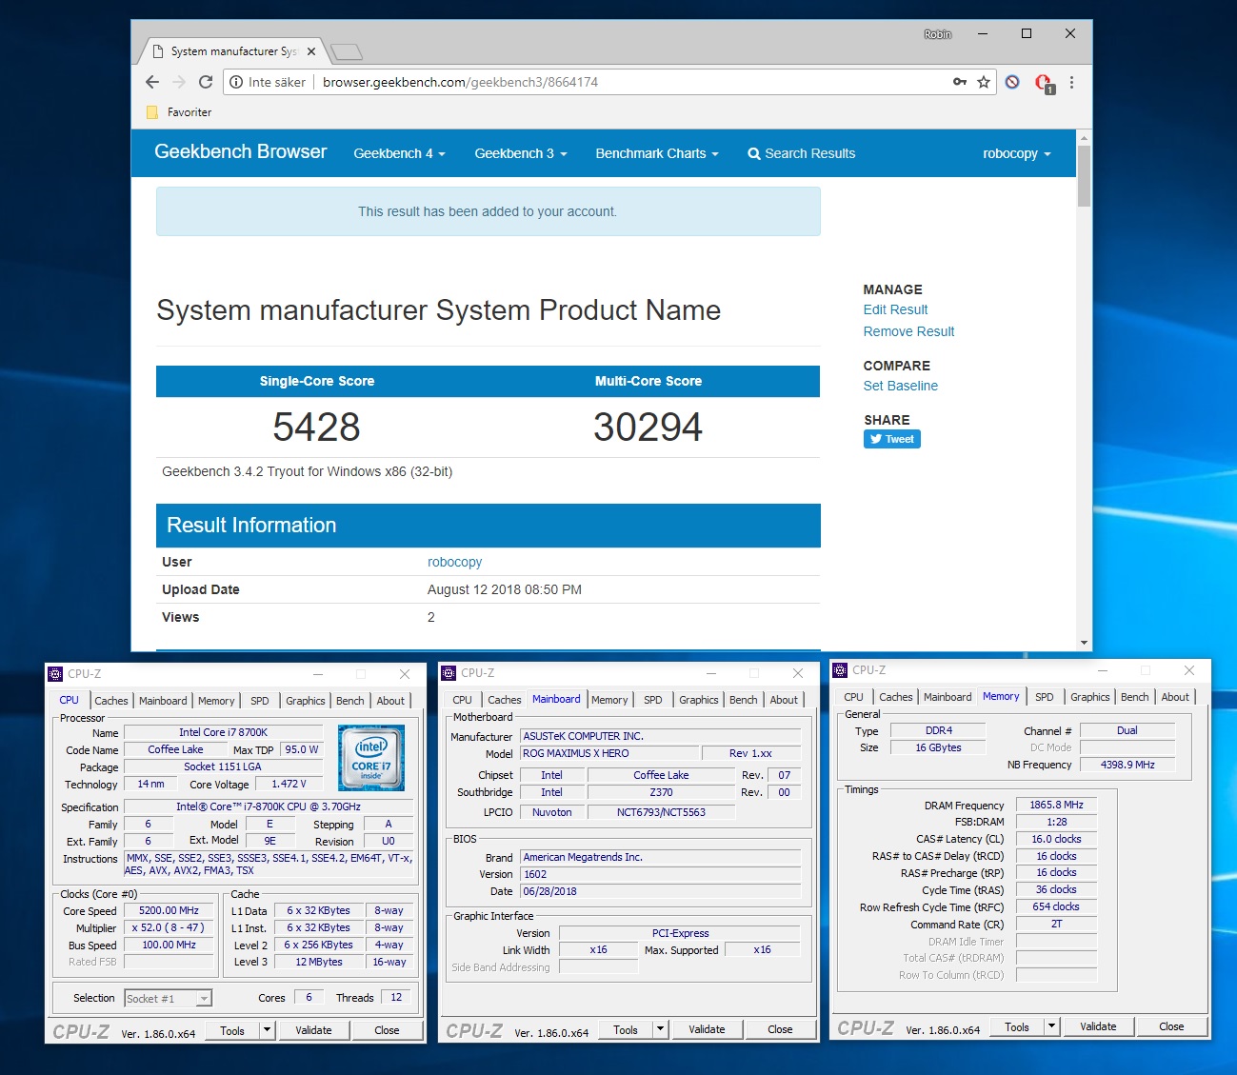This screenshot has width=1237, height=1075.
Task: Open About tab in Memory CPU-Z window
Action: [1175, 697]
